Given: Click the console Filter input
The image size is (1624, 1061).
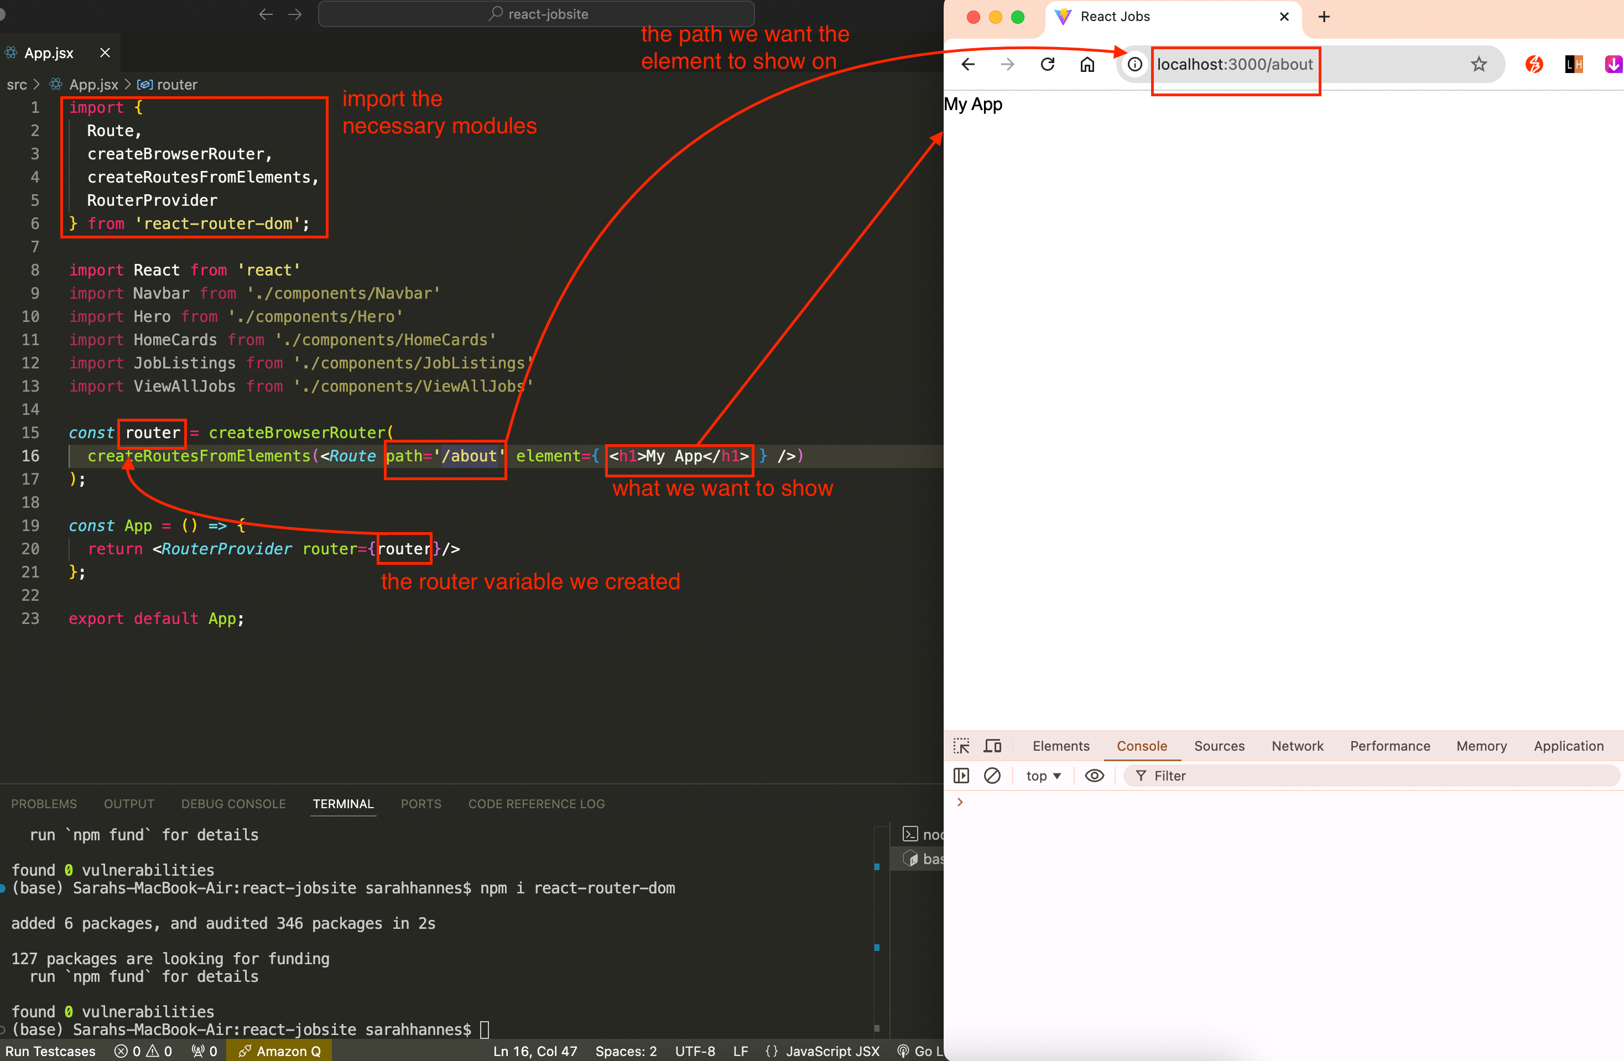Looking at the screenshot, I should (x=1372, y=776).
